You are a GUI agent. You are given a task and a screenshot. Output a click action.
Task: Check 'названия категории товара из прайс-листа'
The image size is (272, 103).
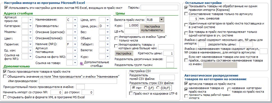pos(229,89)
